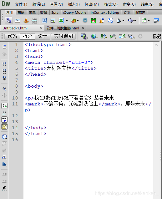Insert a table icon
This screenshot has height=199, width=162.
[x=44, y=21]
